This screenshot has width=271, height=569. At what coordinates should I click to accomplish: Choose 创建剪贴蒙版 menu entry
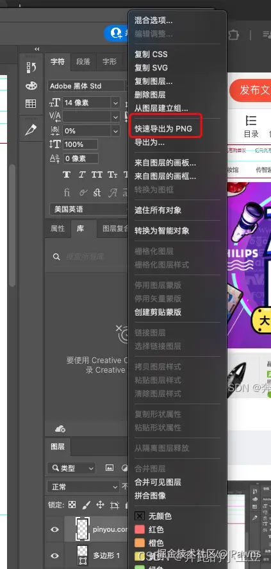point(158,312)
